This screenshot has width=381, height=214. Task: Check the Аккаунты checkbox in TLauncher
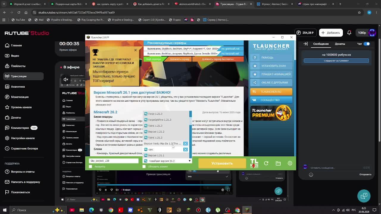(x=90, y=166)
